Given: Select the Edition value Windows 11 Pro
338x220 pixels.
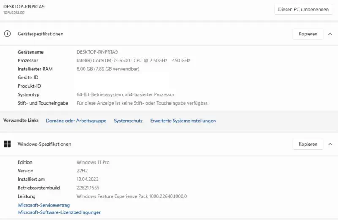Looking at the screenshot, I should 93,162.
